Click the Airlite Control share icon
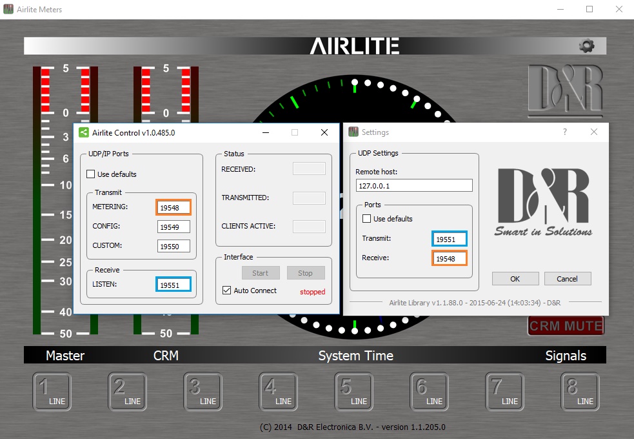The image size is (634, 439). pos(84,132)
